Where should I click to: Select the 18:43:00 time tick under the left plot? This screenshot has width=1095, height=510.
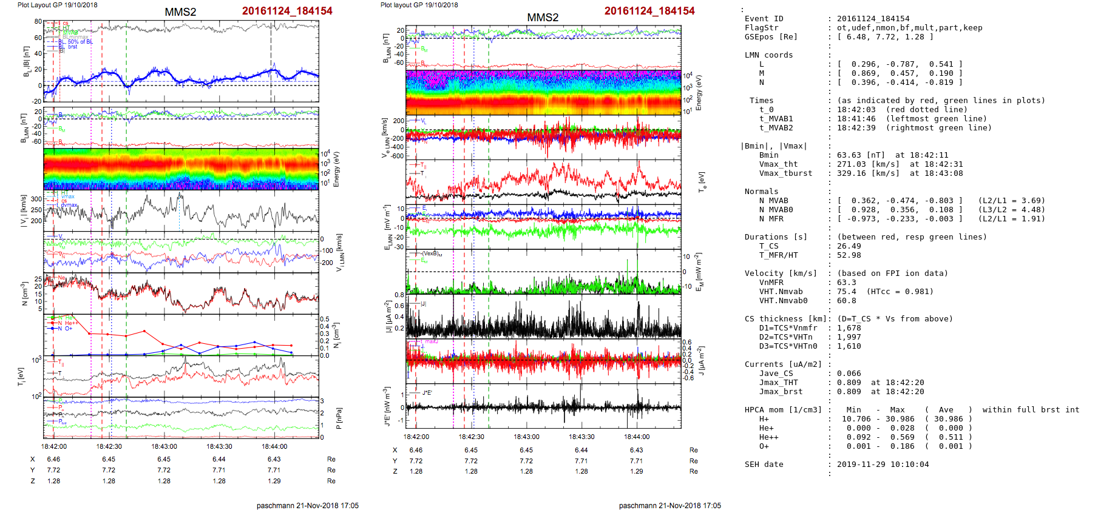click(x=164, y=446)
